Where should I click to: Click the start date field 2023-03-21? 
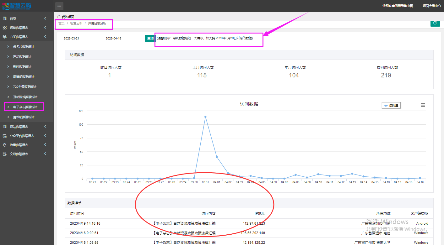coord(81,39)
